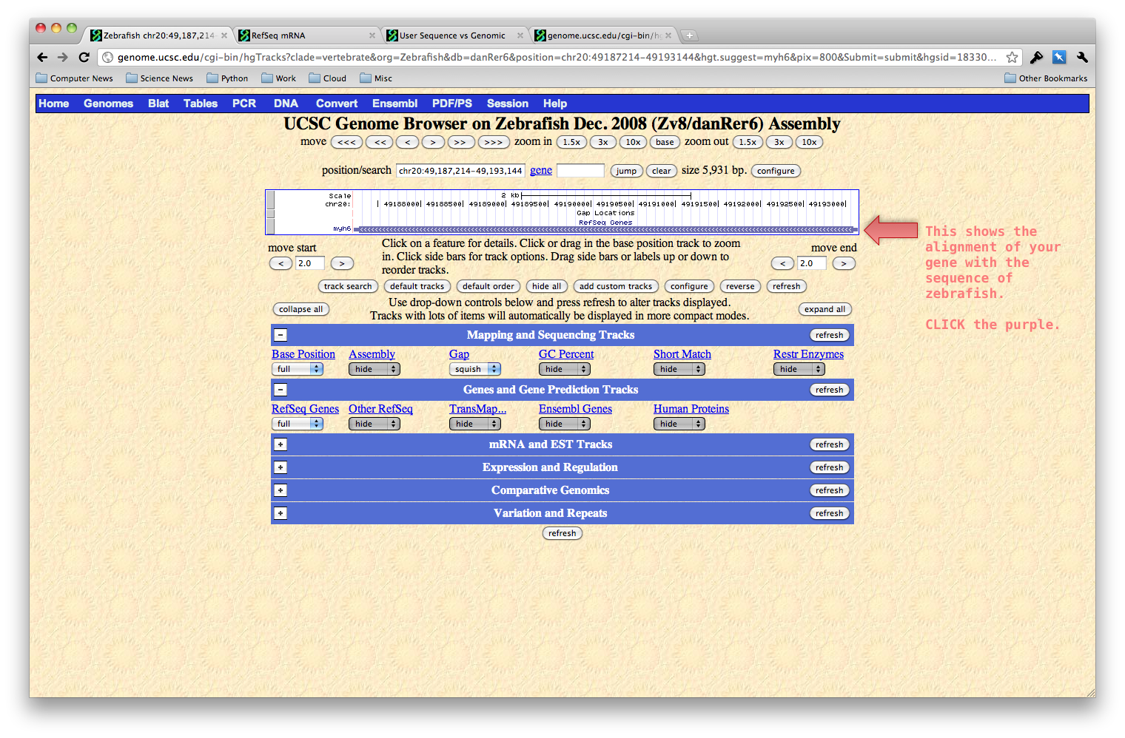
Task: Expand the Variation and Repeats section
Action: tap(281, 513)
